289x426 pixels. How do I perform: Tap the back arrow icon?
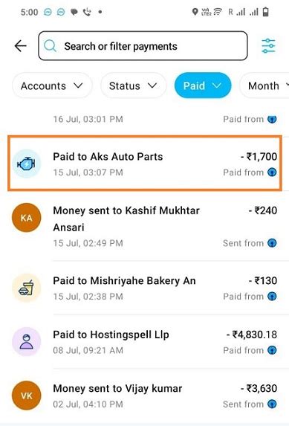20,46
